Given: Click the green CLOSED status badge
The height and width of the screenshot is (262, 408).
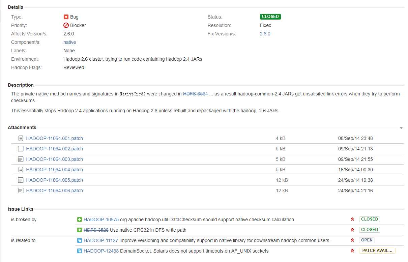Looking at the screenshot, I should [270, 17].
